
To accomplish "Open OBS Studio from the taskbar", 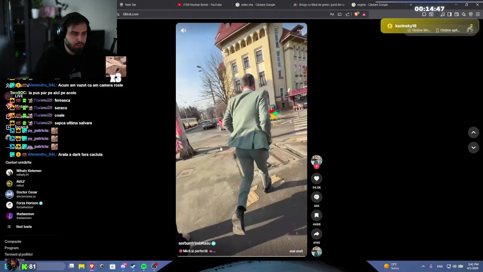I will coord(154,266).
